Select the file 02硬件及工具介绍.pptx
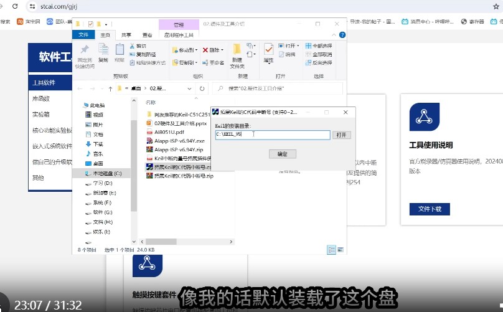Viewport: 503px width, 312px height. 181,123
